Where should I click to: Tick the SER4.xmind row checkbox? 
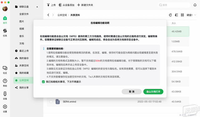tap(51, 102)
